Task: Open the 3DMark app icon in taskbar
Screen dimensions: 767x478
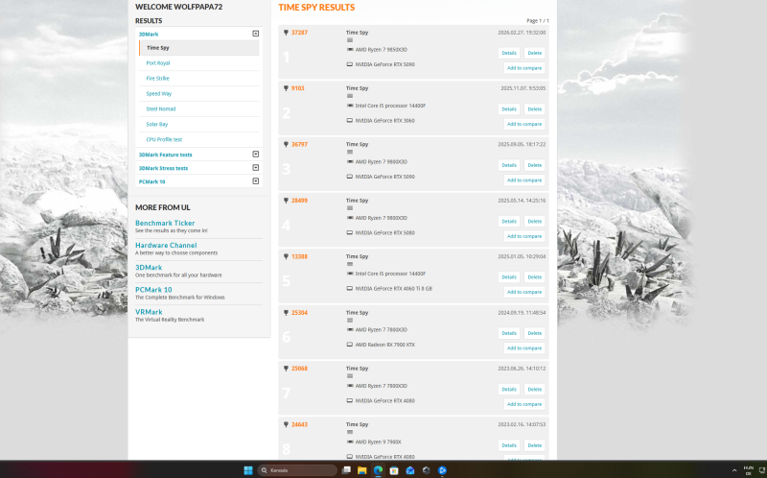Action: pos(426,470)
